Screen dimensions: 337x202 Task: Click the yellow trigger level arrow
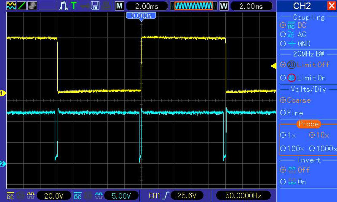(274, 66)
